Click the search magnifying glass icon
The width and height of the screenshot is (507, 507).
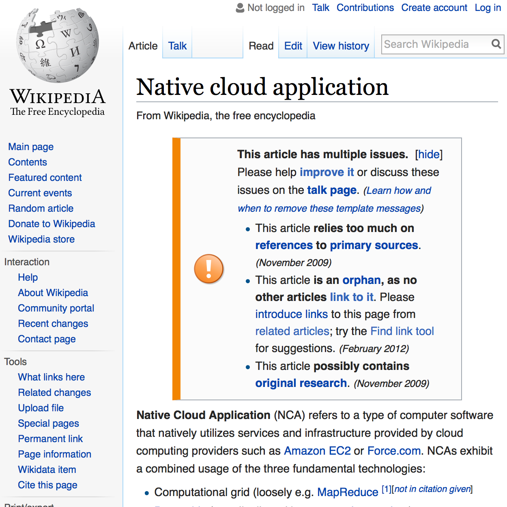pos(496,44)
